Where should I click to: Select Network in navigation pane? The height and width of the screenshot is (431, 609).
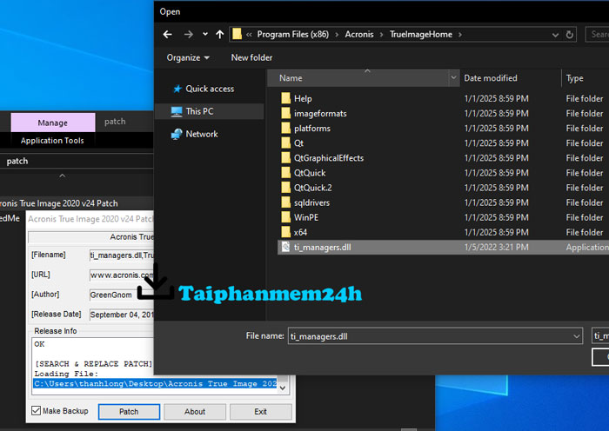(202, 134)
